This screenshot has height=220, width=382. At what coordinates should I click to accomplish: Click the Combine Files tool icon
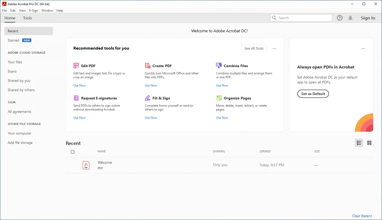point(219,66)
